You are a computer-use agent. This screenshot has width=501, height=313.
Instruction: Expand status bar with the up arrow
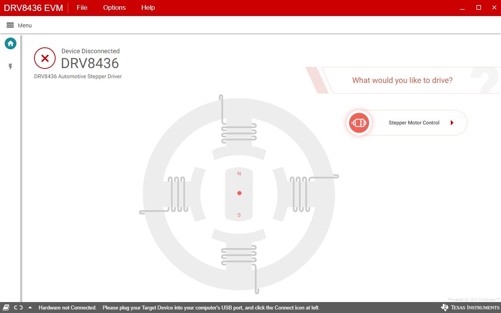[x=30, y=308]
